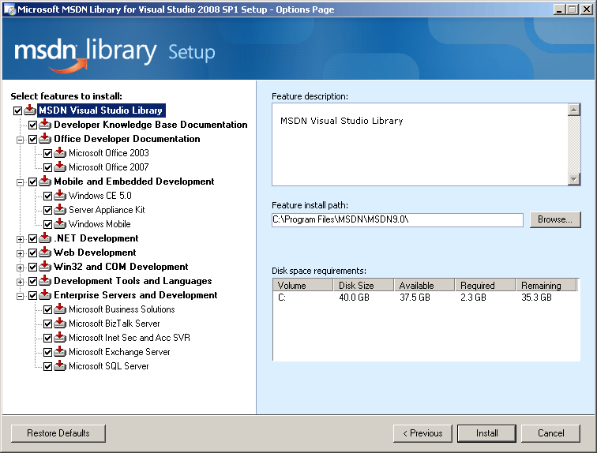597x453 pixels.
Task: Select MSDN Visual Studio Library tree item
Action: 101,110
